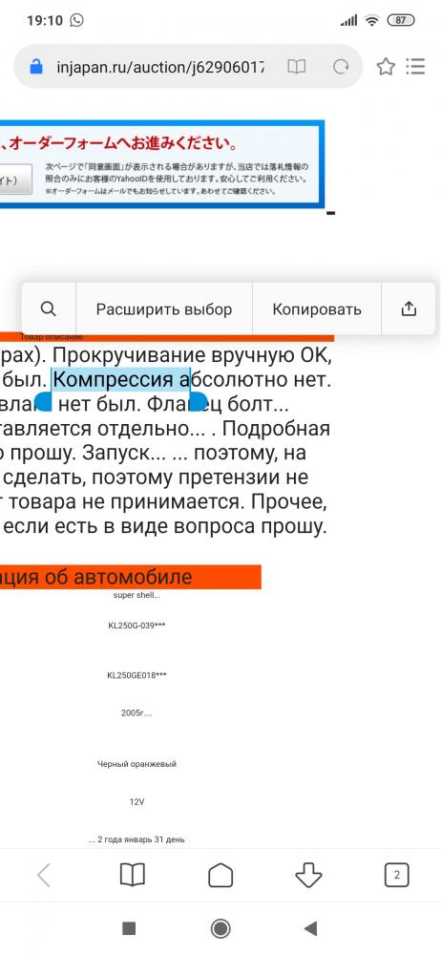Open downloads from bottom bar
The height and width of the screenshot is (955, 441).
pos(308,876)
